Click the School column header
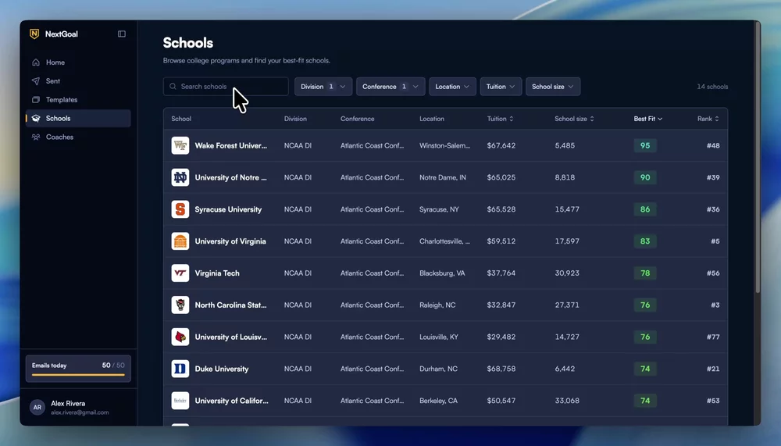 [181, 119]
